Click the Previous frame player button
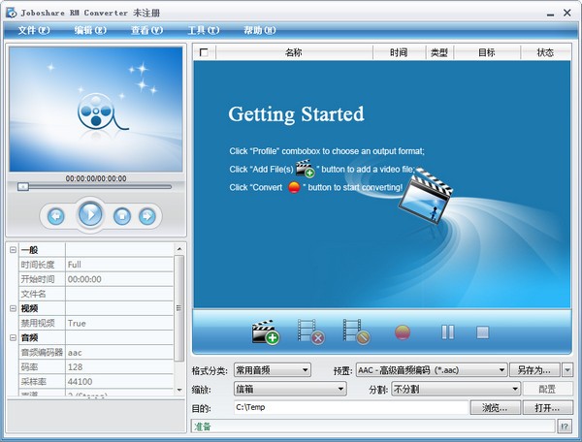This screenshot has height=442, width=582. [56, 215]
